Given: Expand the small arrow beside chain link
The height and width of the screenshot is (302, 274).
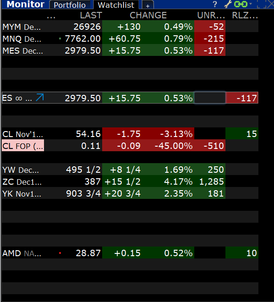Looking at the screenshot, I should [x=251, y=4].
